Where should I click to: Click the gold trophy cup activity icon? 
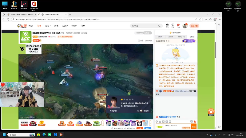pyautogui.click(x=42, y=123)
